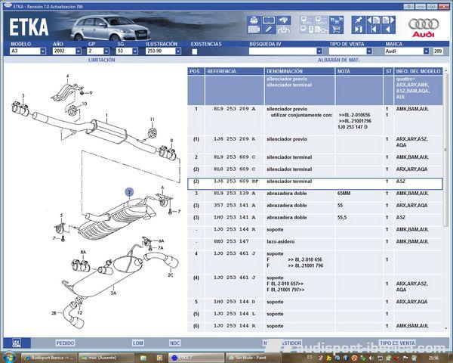Click the fax machine icon below the printer
This screenshot has height=363, width=453.
pos(254,29)
